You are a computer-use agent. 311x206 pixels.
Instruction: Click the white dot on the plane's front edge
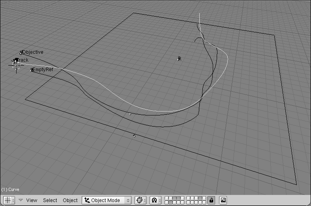134,136
